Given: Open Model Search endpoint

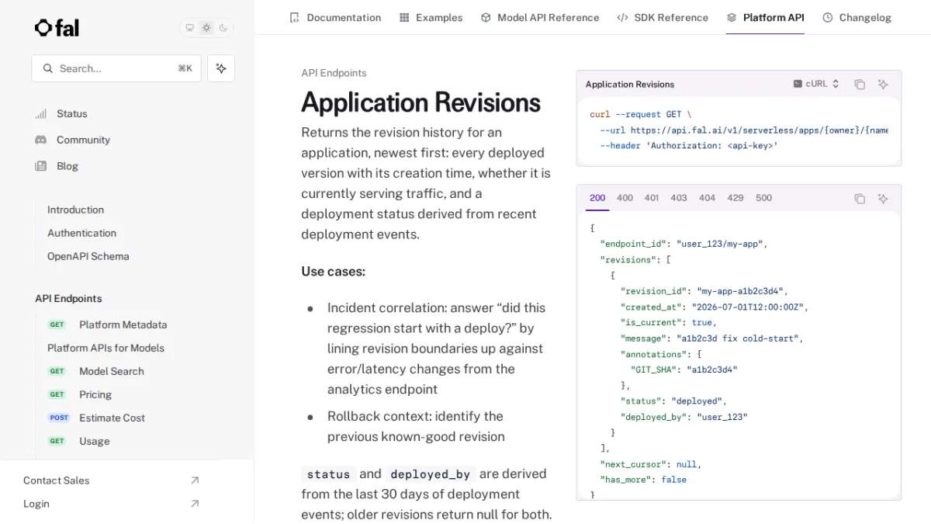Looking at the screenshot, I should (112, 371).
